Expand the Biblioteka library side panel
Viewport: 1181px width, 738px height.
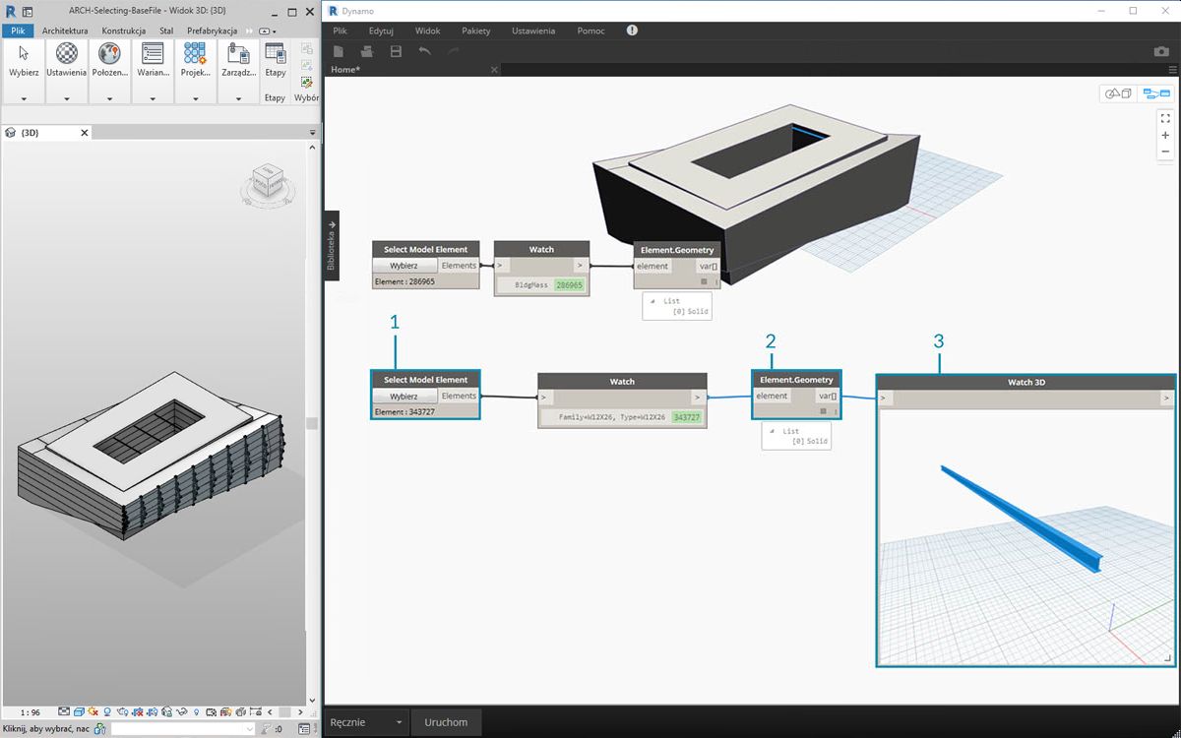pos(332,245)
